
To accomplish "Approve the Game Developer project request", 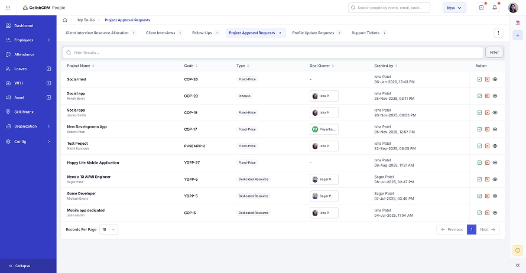I will click(479, 196).
